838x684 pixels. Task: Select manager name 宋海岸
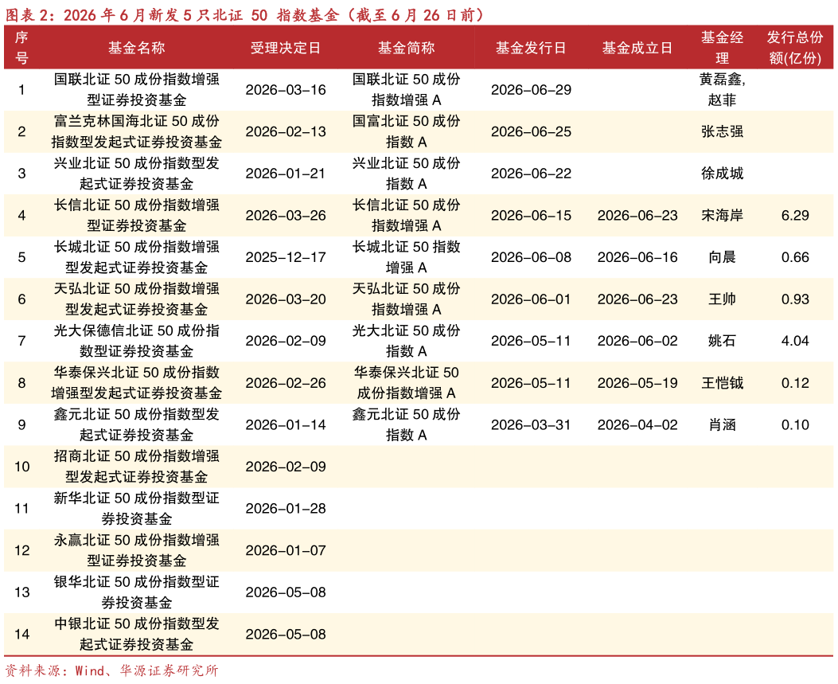pyautogui.click(x=722, y=216)
